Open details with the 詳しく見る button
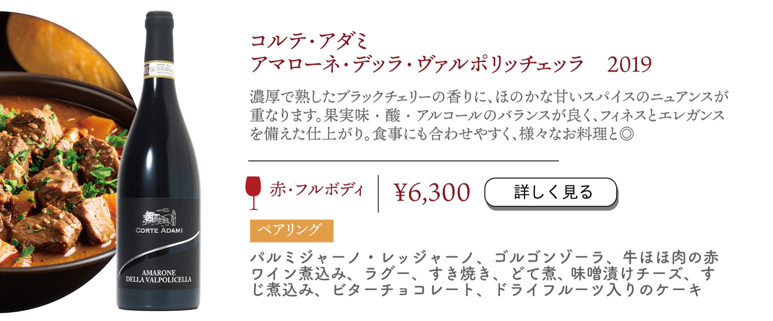 coord(551,193)
